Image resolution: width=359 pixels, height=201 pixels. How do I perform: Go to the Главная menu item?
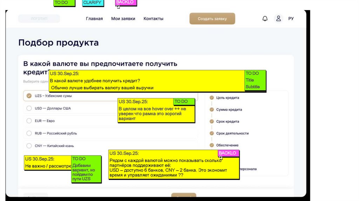94,19
